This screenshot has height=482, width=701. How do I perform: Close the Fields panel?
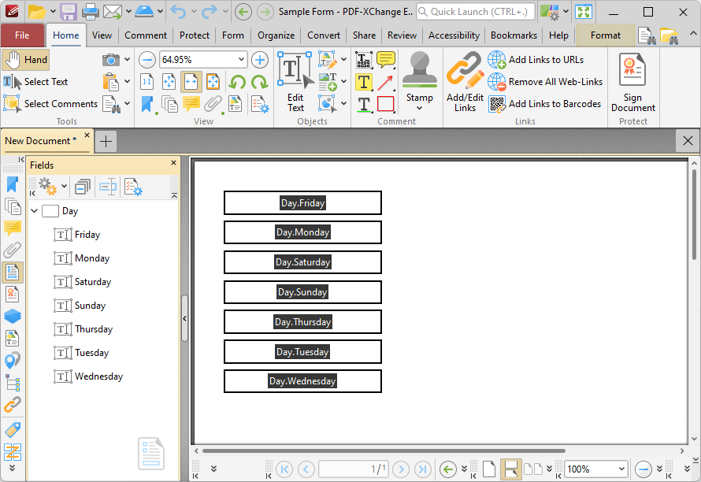[x=173, y=163]
